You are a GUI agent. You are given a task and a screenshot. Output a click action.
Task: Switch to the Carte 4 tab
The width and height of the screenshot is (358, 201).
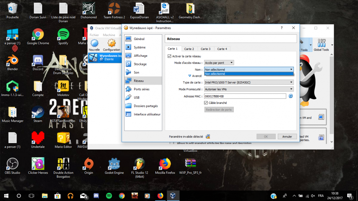tap(222, 49)
